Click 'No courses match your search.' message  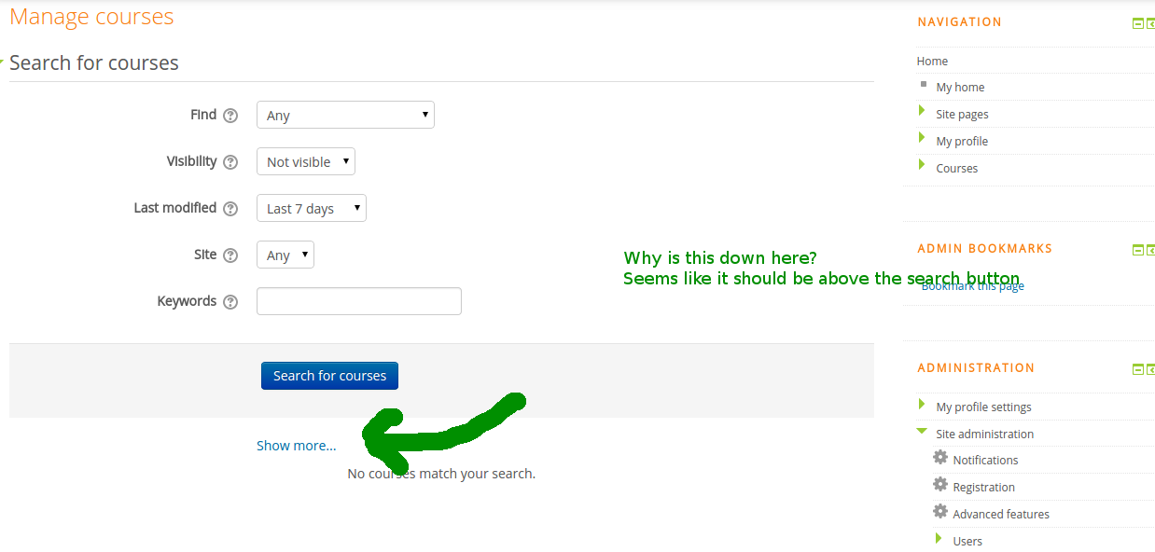click(x=441, y=474)
